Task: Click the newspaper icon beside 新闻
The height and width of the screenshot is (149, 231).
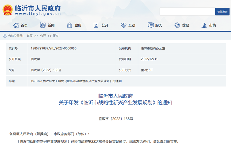Action: (43, 25)
